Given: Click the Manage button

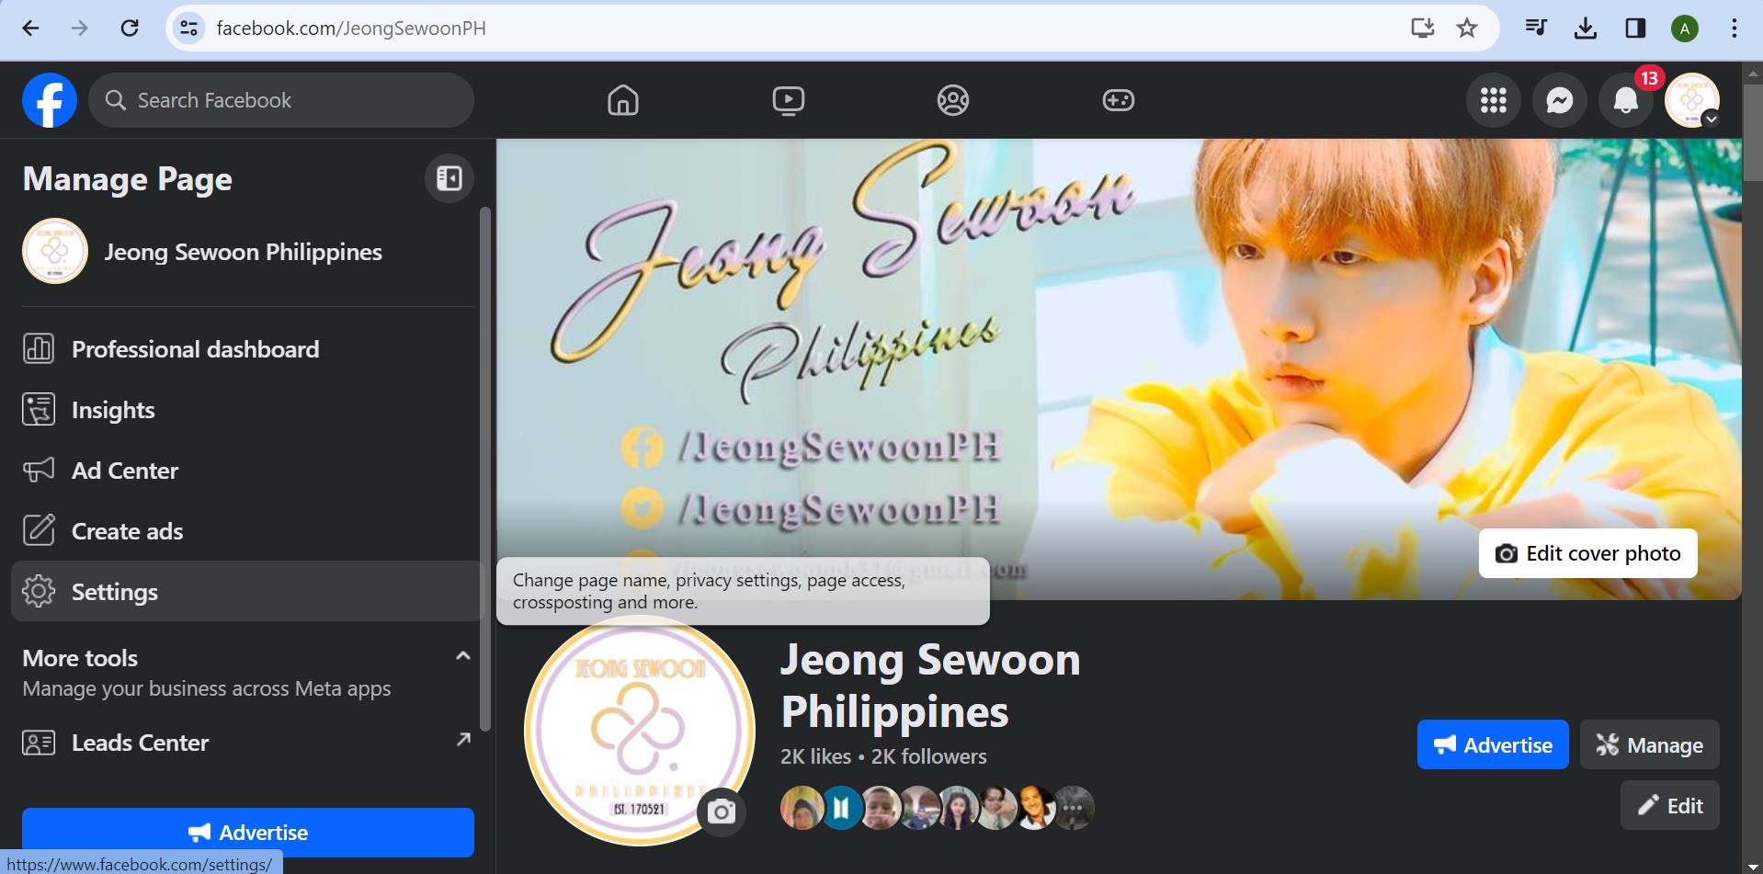Looking at the screenshot, I should (1650, 744).
